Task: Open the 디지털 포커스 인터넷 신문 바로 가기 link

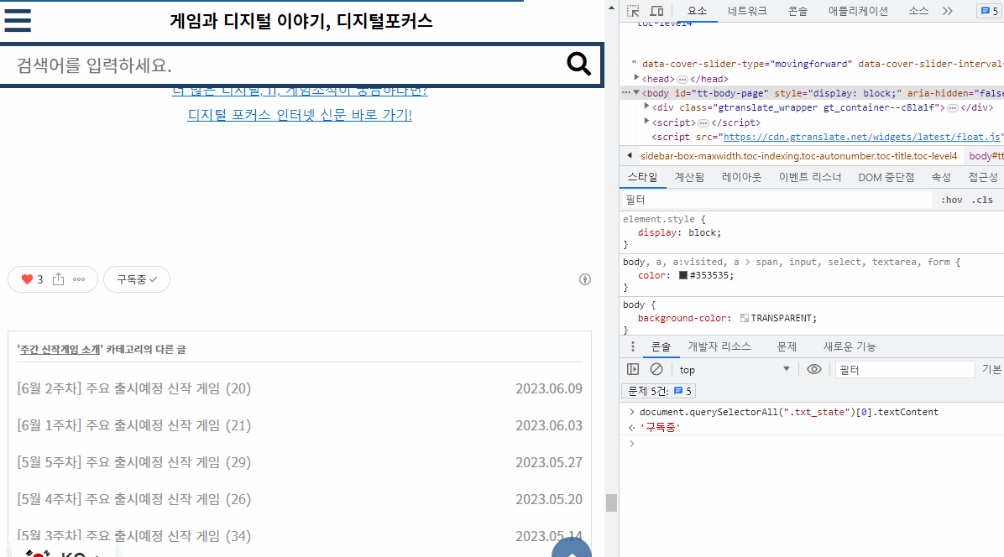Action: (x=300, y=114)
